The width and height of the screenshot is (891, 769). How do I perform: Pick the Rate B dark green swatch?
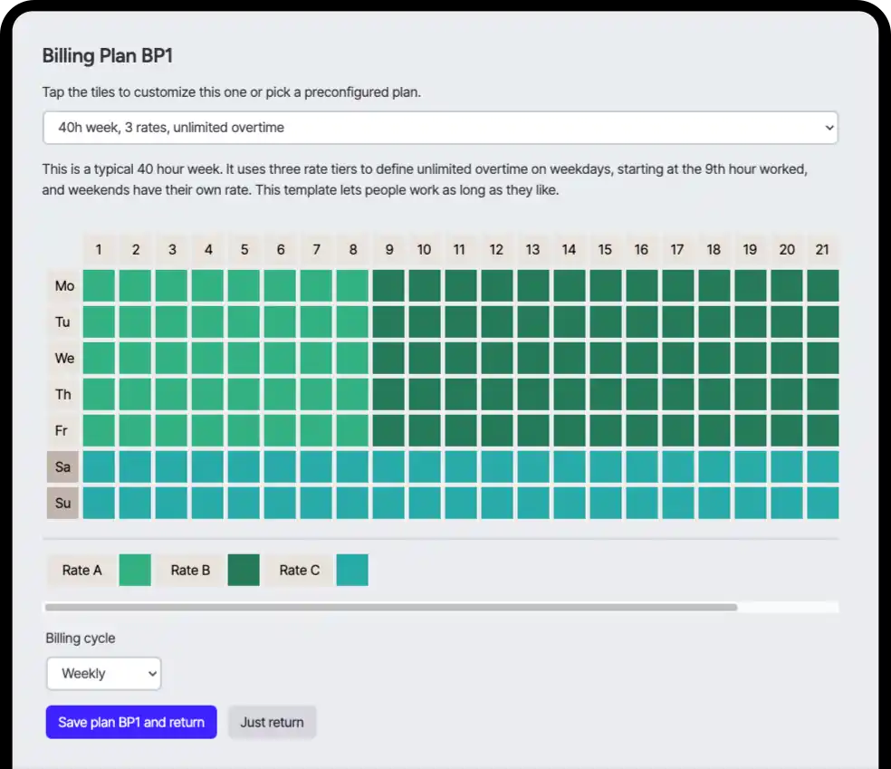tap(244, 571)
